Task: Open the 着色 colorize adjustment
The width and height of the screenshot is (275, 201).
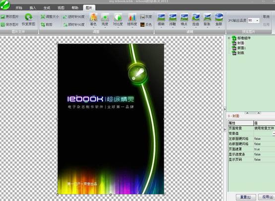Action: click(x=93, y=20)
